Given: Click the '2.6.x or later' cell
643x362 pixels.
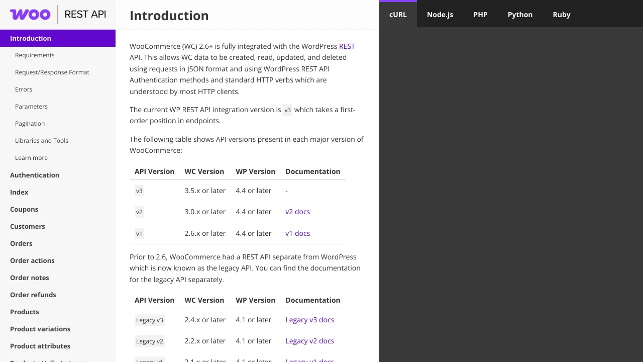Looking at the screenshot, I should 205,233.
